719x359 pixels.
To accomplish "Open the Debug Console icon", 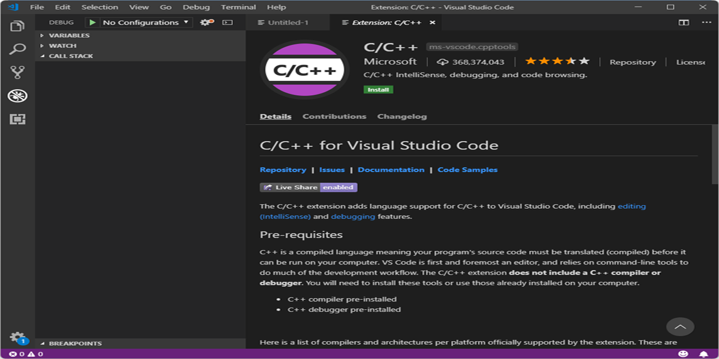I will coord(228,22).
